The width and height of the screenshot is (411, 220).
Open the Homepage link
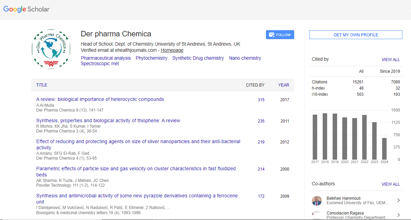(172, 50)
